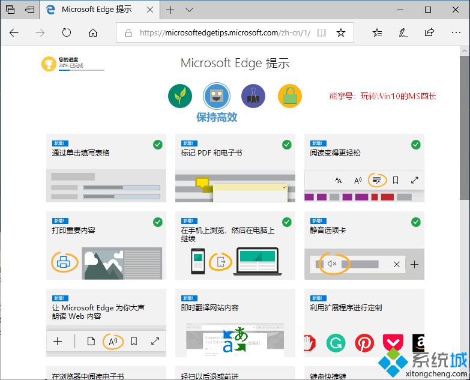Click the Pinterest extension icon

[x=364, y=343]
